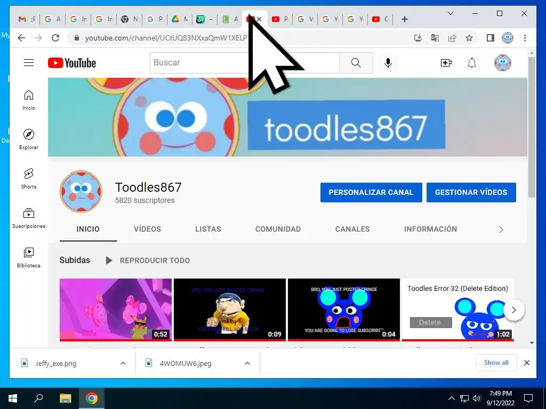Open the Chrome three-dot menu

click(x=525, y=38)
